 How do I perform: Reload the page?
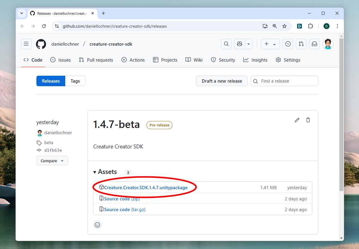44,26
